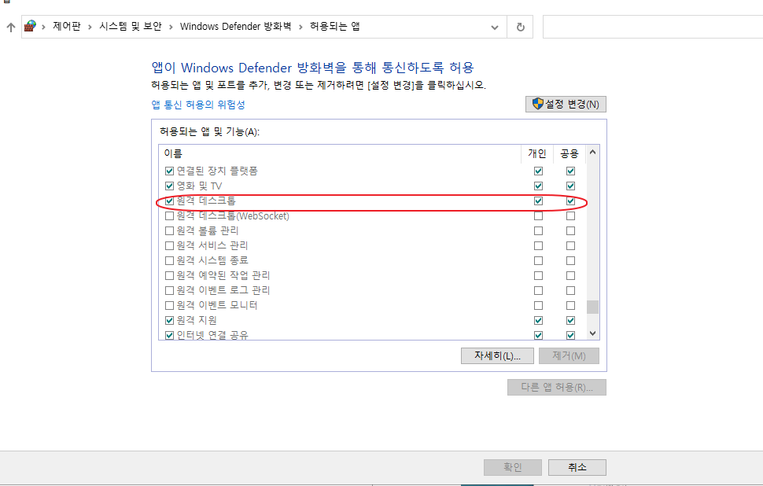Screen dimensions: 763x486
Task: Navigate to 시스템 및 보안 breadcrumb
Action: (x=131, y=26)
